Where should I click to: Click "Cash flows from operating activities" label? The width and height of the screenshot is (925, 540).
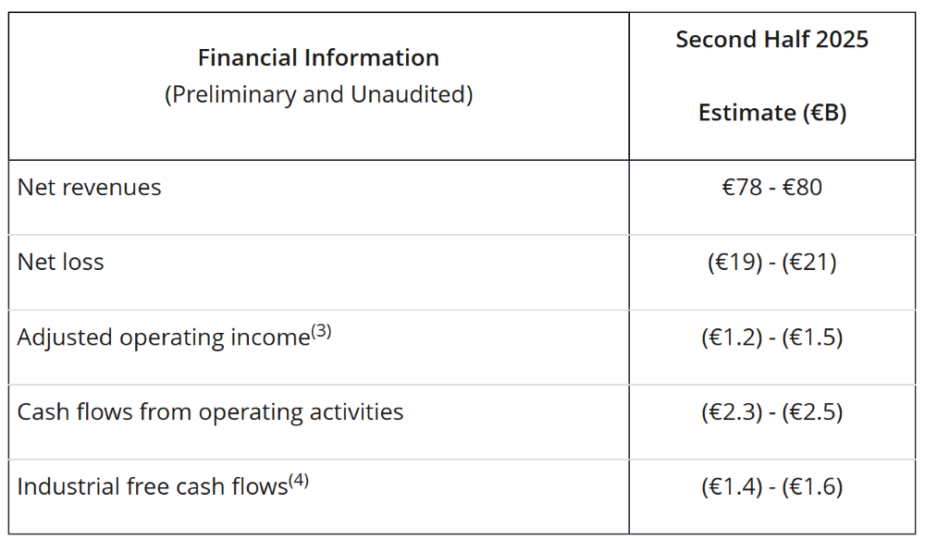pos(210,412)
